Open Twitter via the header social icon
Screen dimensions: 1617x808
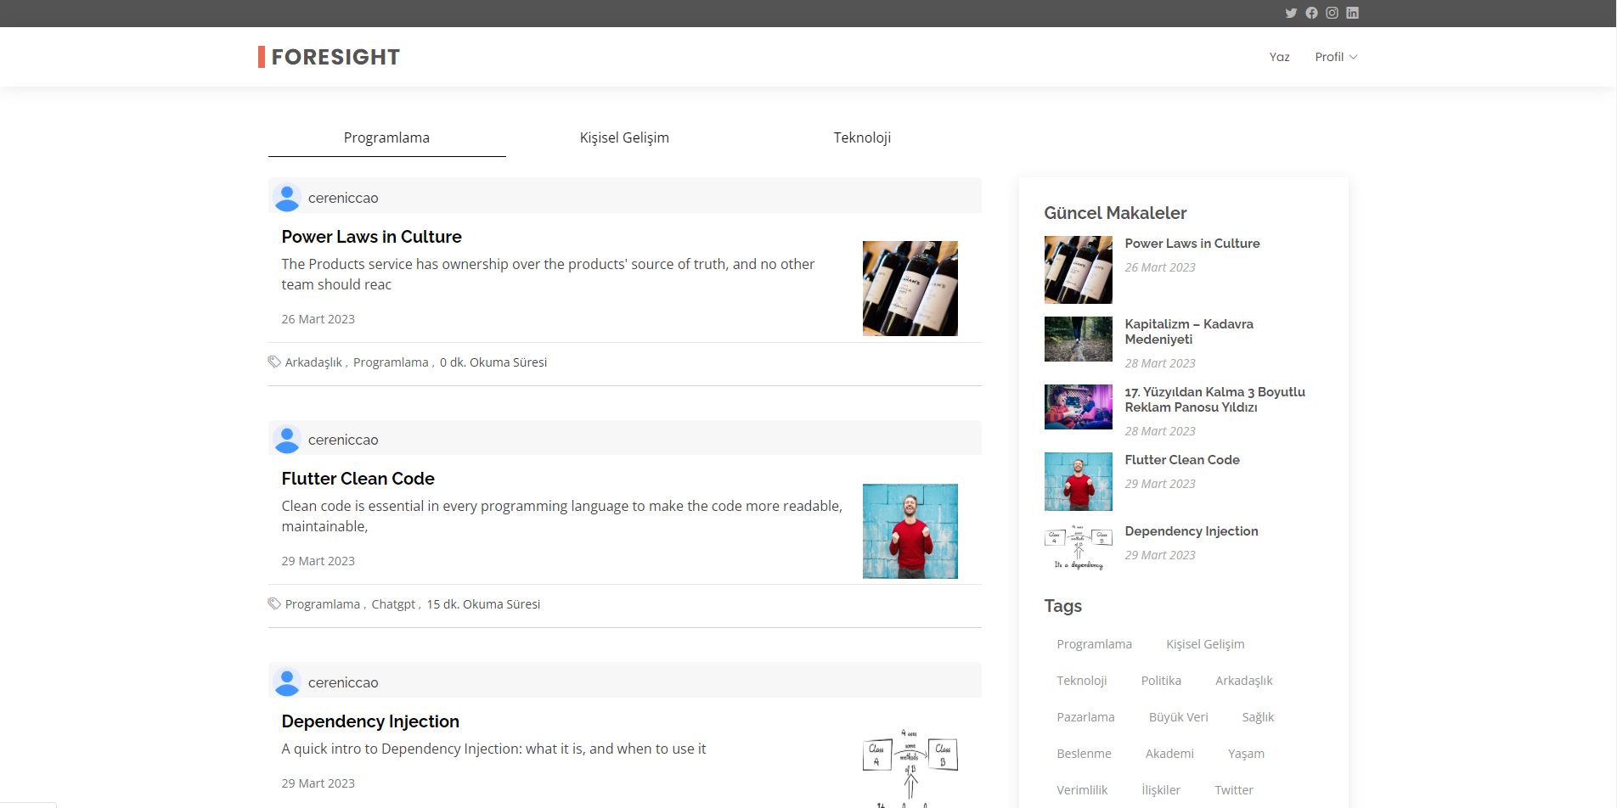pos(1290,13)
